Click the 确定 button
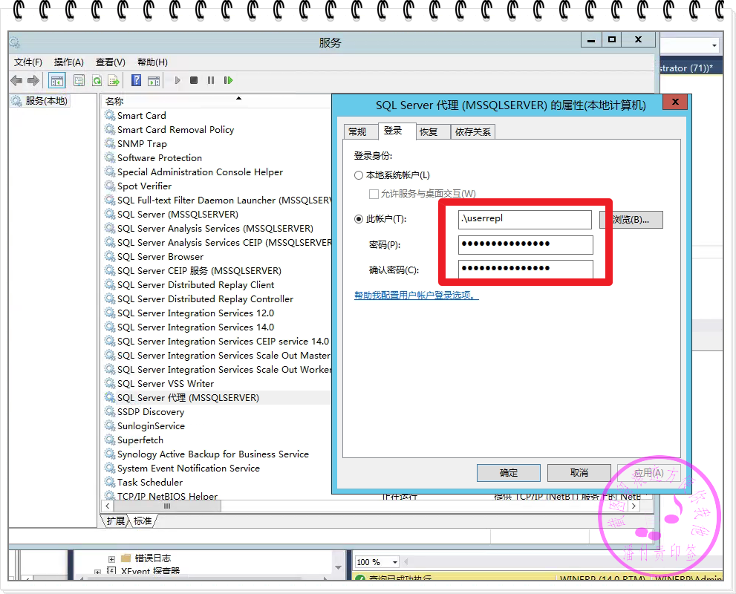Image resolution: width=736 pixels, height=594 pixels. point(508,473)
